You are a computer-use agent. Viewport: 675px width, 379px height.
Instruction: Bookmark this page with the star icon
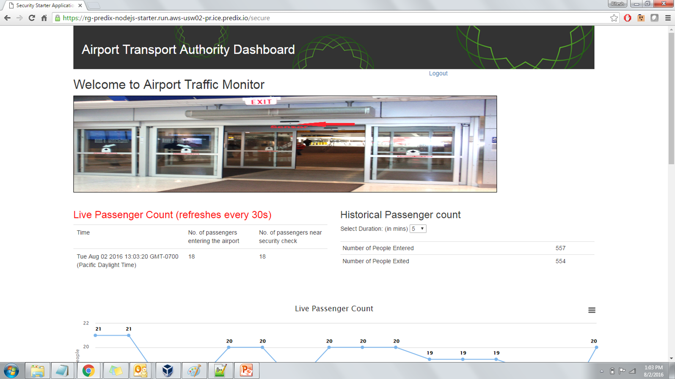614,18
